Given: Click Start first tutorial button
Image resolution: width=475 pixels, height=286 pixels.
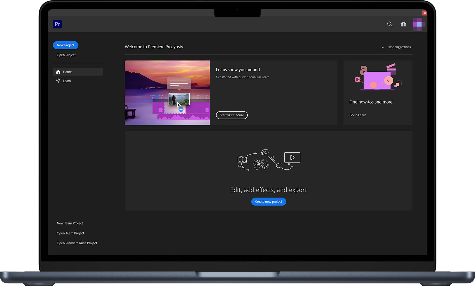Looking at the screenshot, I should tap(232, 115).
